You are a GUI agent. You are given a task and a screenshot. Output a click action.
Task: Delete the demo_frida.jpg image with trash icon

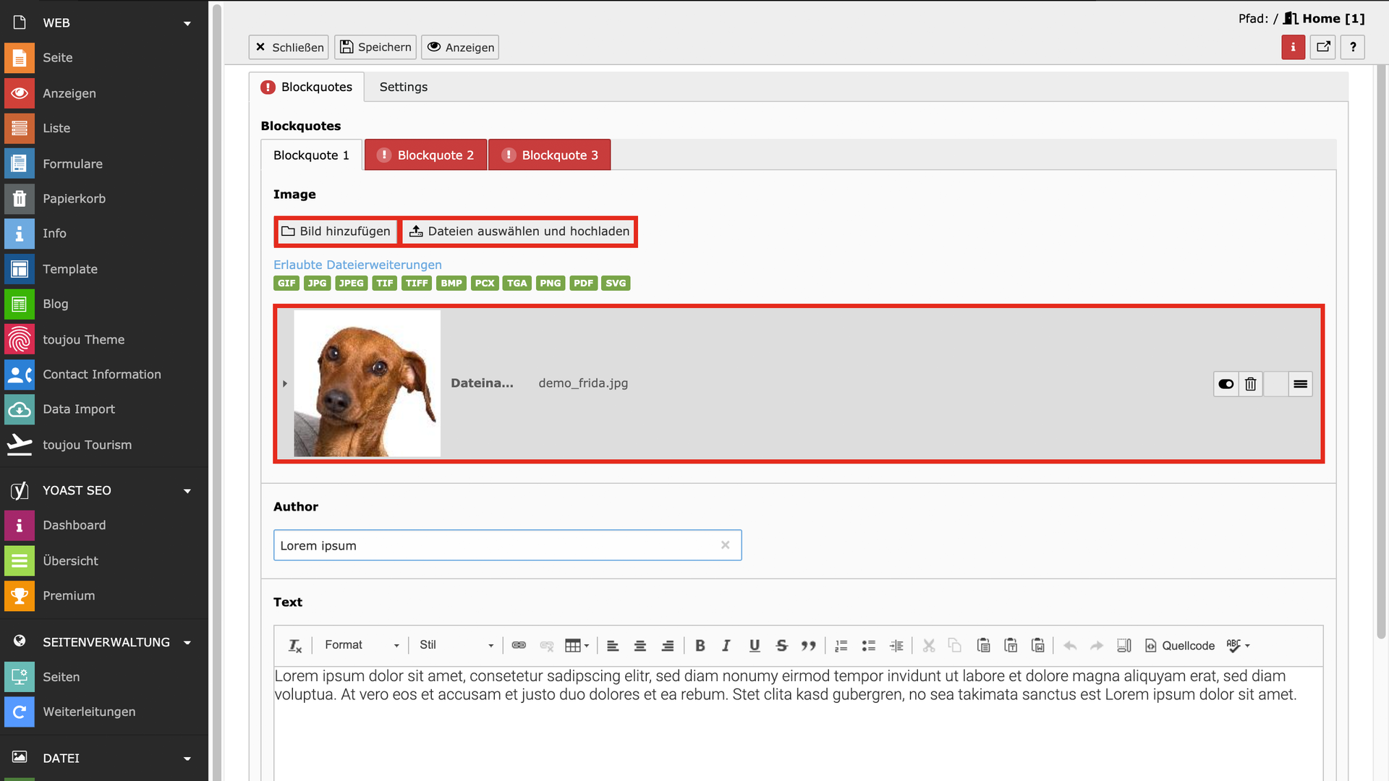(1250, 384)
